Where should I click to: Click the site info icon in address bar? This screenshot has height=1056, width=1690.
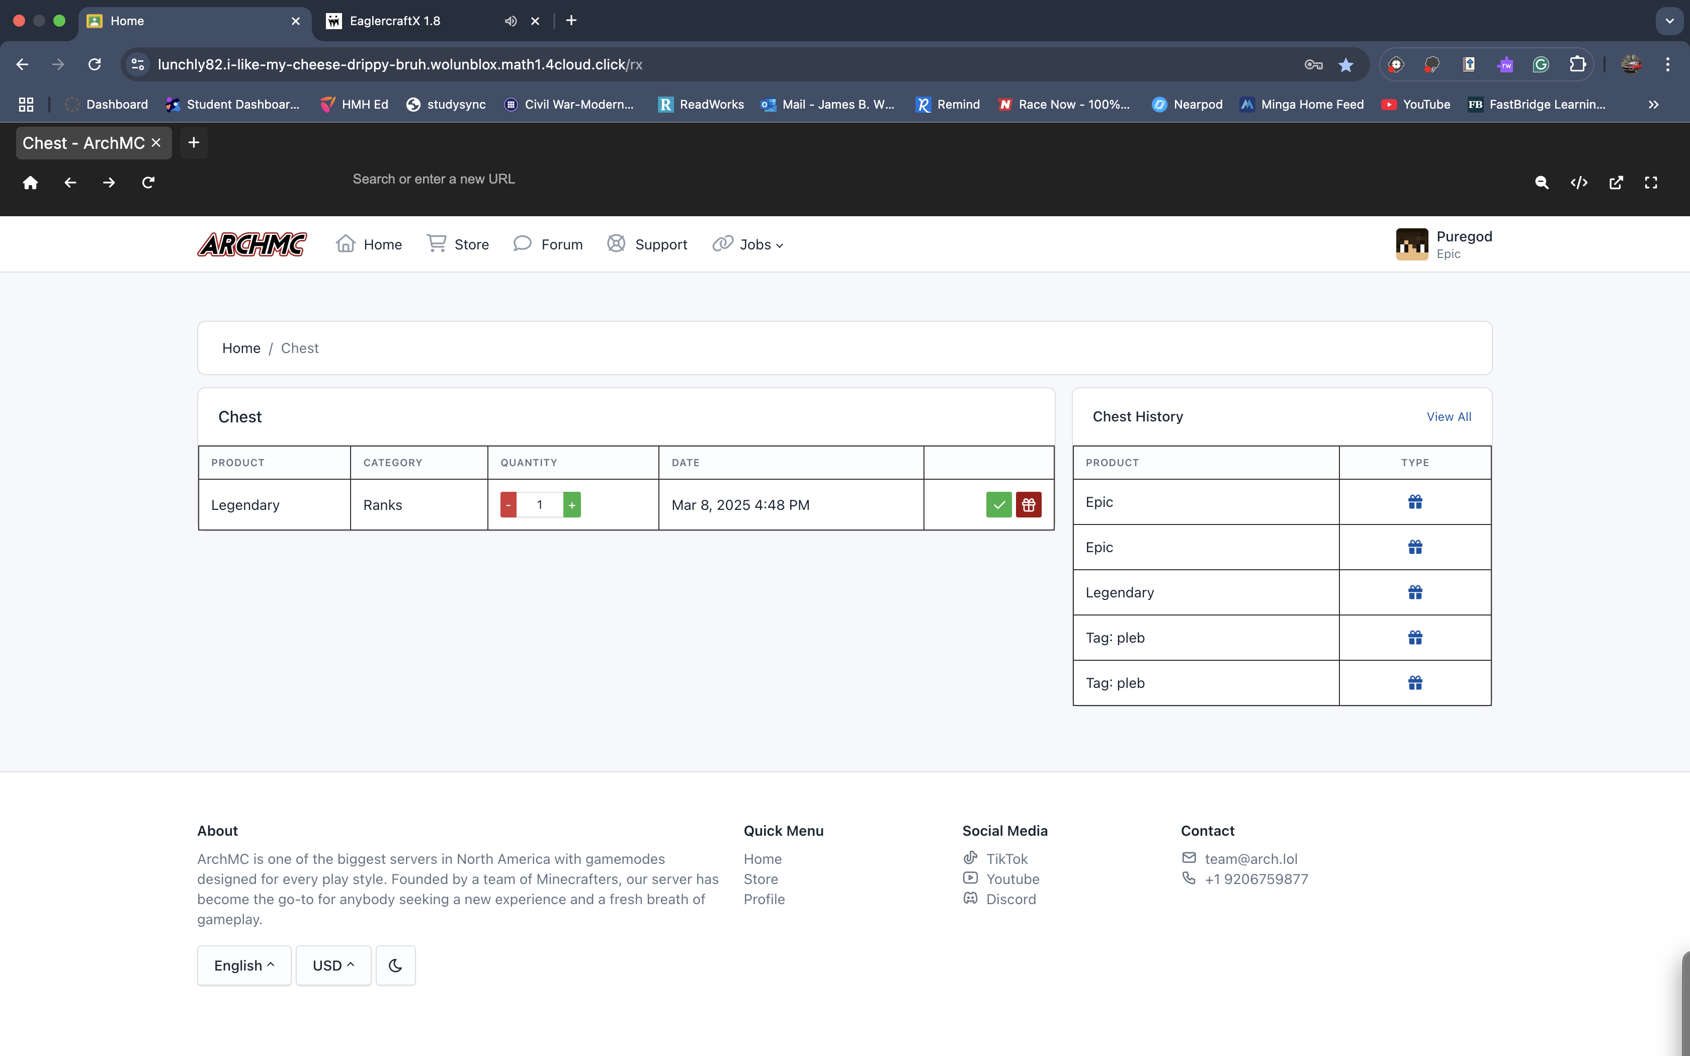coord(138,64)
